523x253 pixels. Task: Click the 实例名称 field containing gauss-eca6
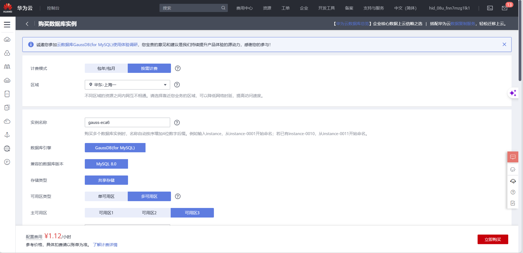pos(127,123)
